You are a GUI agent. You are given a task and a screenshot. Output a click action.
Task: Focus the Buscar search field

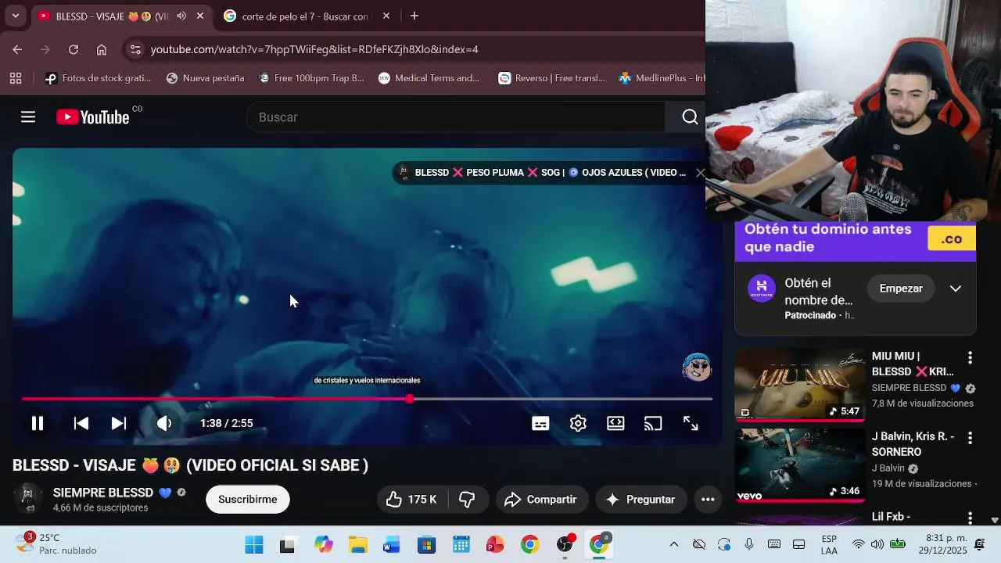(455, 117)
